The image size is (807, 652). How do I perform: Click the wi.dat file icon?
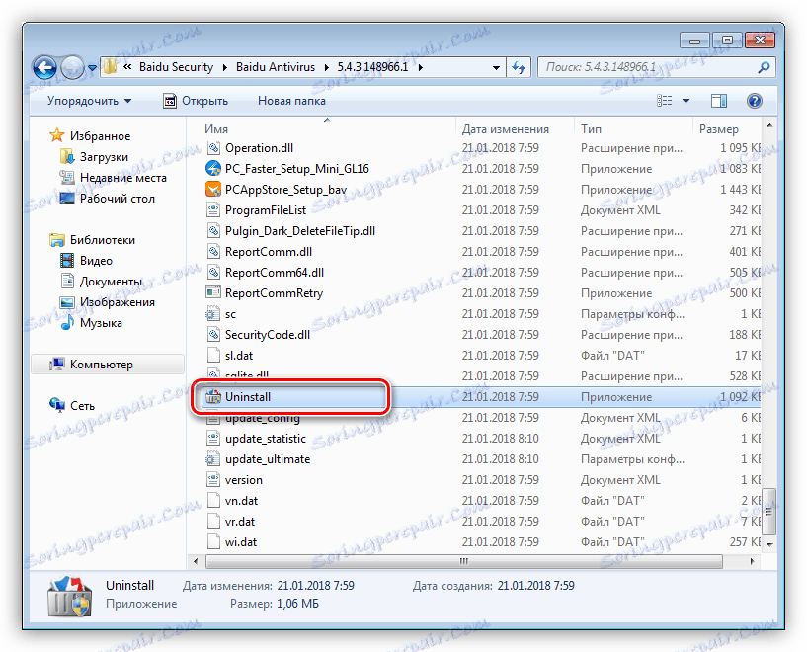coord(213,542)
